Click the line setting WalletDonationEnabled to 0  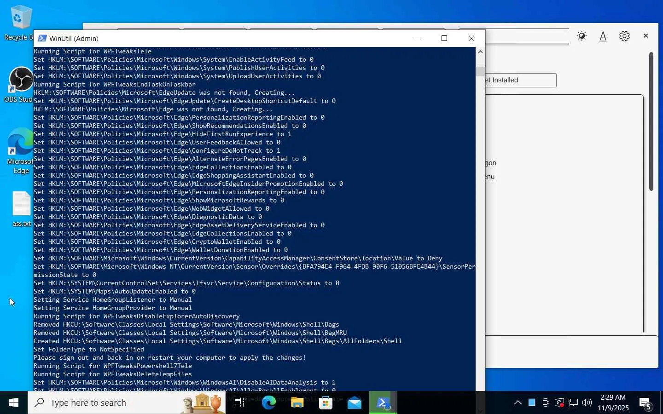(x=161, y=250)
